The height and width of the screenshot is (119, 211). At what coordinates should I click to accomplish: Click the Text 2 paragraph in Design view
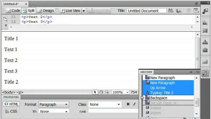[11, 60]
